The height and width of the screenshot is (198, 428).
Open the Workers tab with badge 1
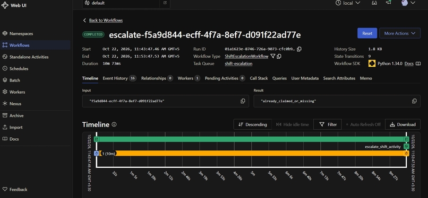(x=189, y=78)
